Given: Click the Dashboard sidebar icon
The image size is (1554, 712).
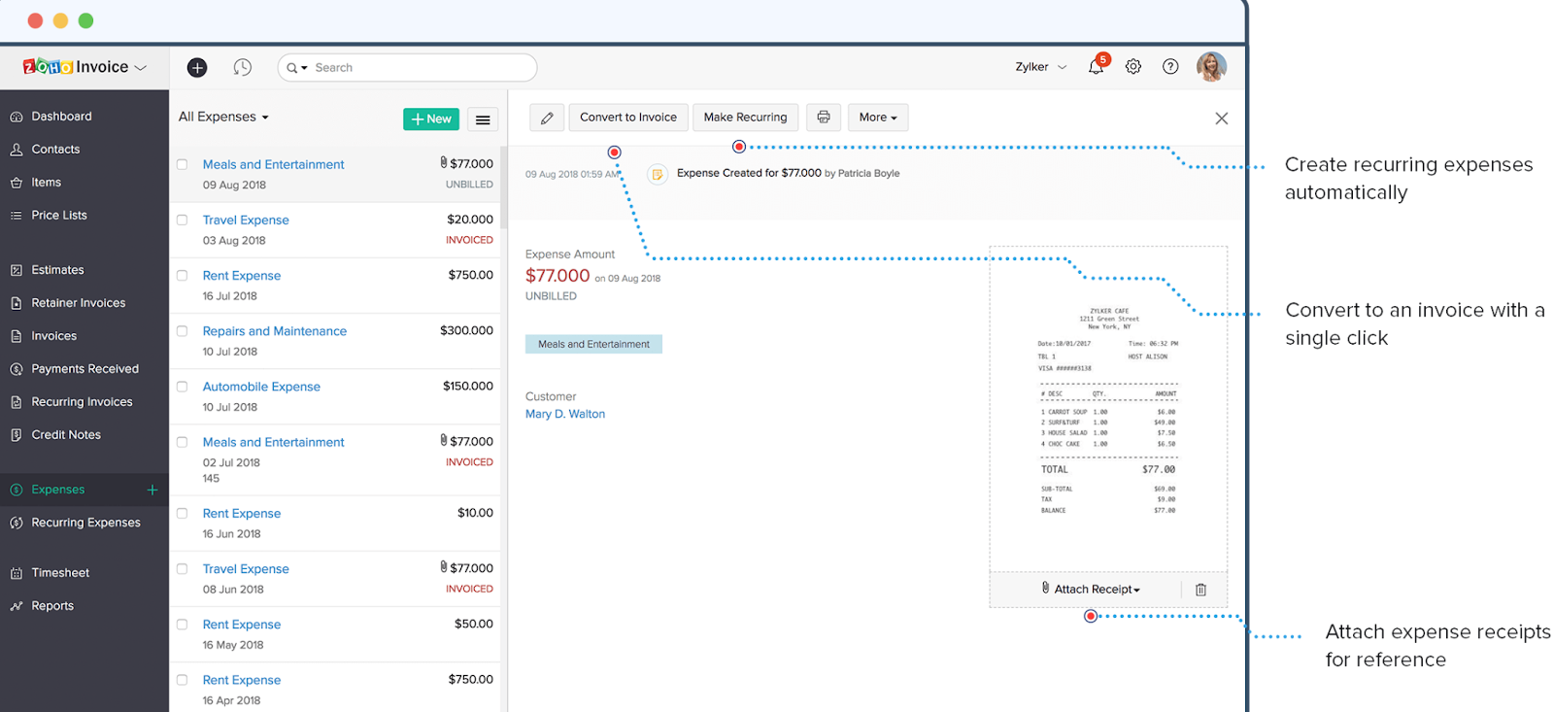Looking at the screenshot, I should point(17,117).
